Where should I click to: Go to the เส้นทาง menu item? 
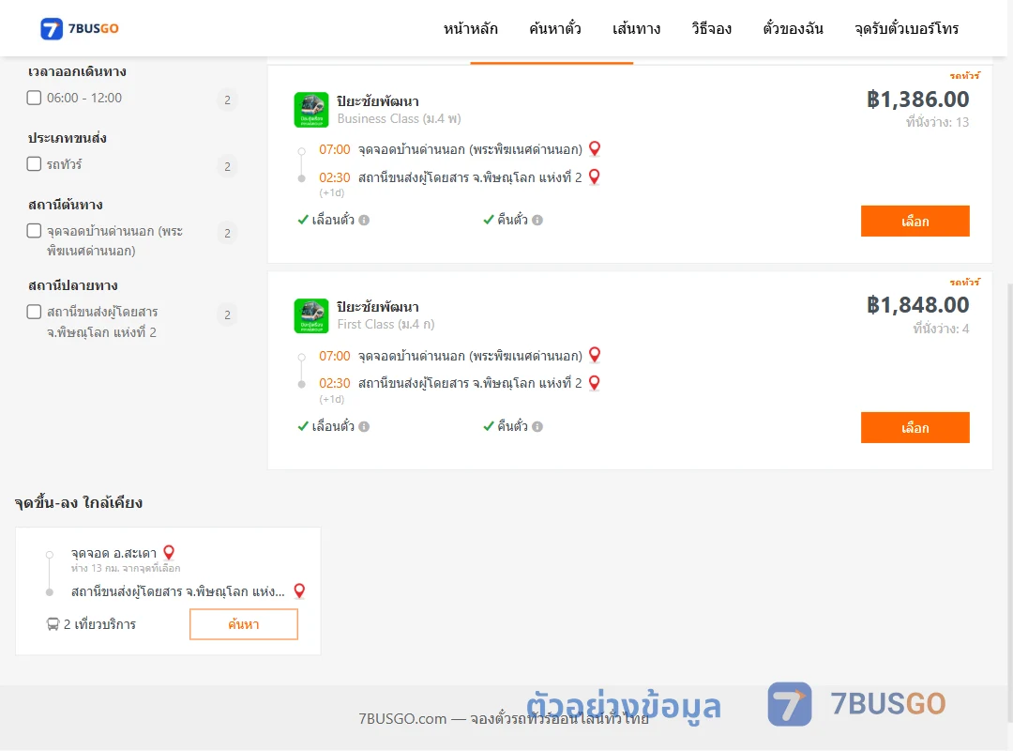(x=636, y=28)
